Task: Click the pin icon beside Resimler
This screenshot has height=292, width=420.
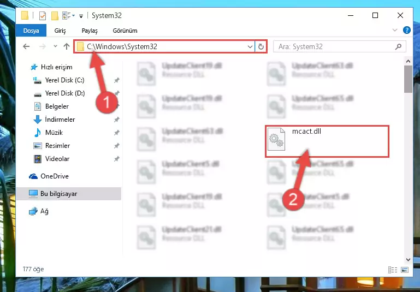Action: tap(116, 146)
